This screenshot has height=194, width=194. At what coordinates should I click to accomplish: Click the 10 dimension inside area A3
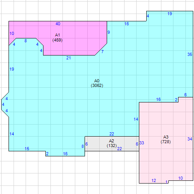(180, 178)
